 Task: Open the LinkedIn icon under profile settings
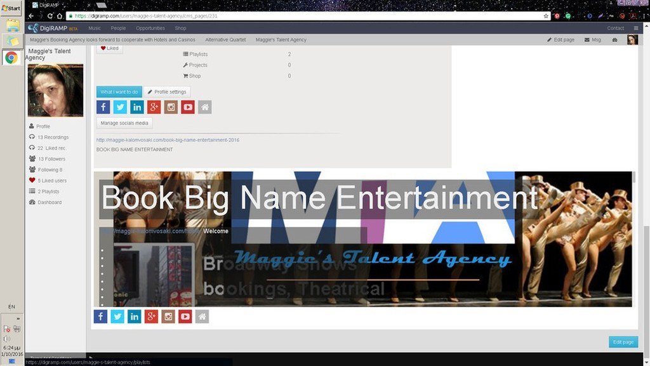(x=137, y=107)
